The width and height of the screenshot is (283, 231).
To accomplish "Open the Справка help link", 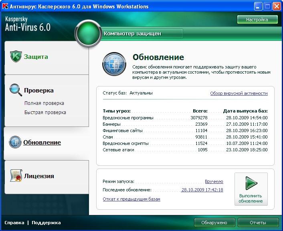I will click(x=14, y=223).
